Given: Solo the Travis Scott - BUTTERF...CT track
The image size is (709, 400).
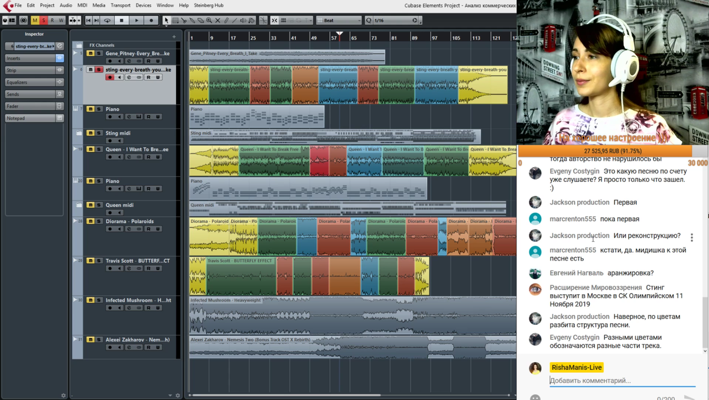Looking at the screenshot, I should [99, 261].
